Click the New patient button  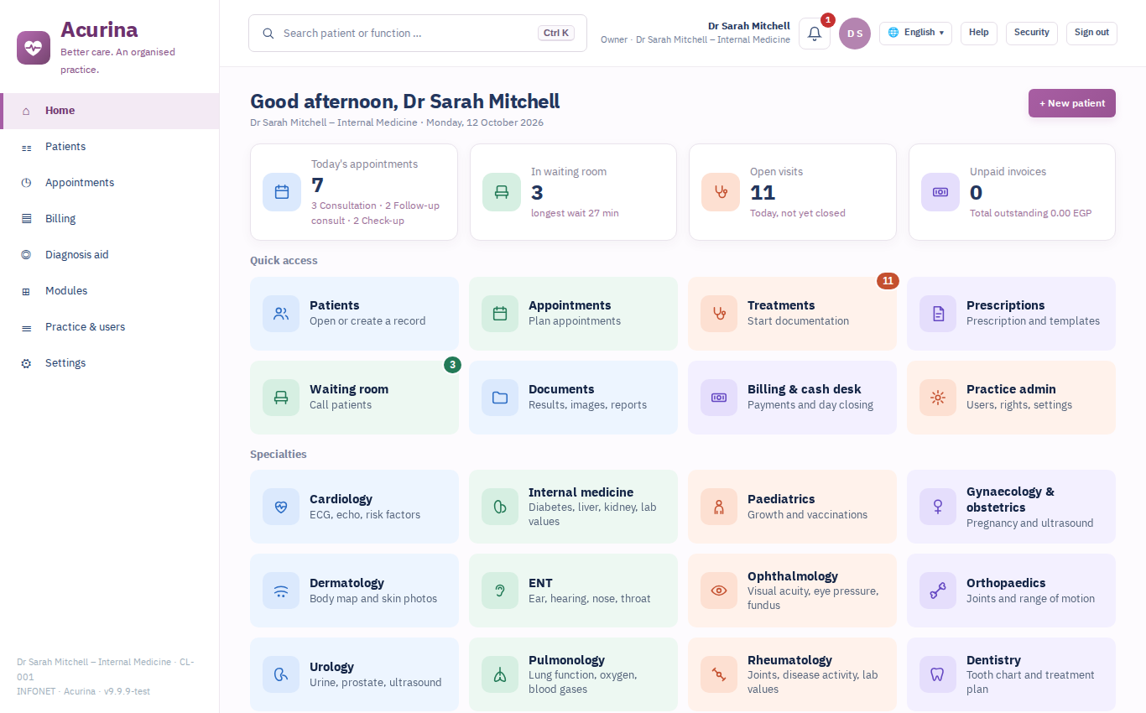(1072, 103)
